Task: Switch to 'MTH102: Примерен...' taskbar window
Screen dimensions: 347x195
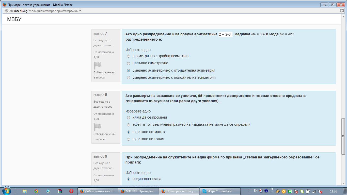Action: [138, 191]
